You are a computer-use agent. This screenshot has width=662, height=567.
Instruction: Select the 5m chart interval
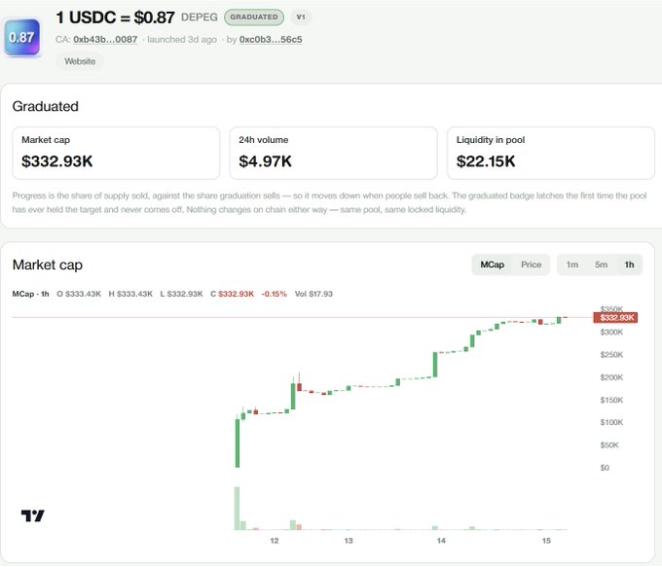click(x=602, y=265)
